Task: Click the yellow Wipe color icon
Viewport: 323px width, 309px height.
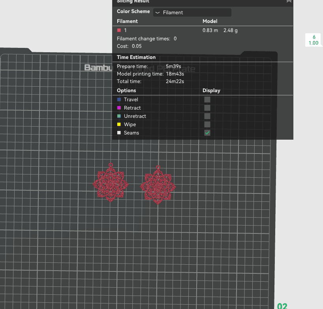Action: click(119, 125)
